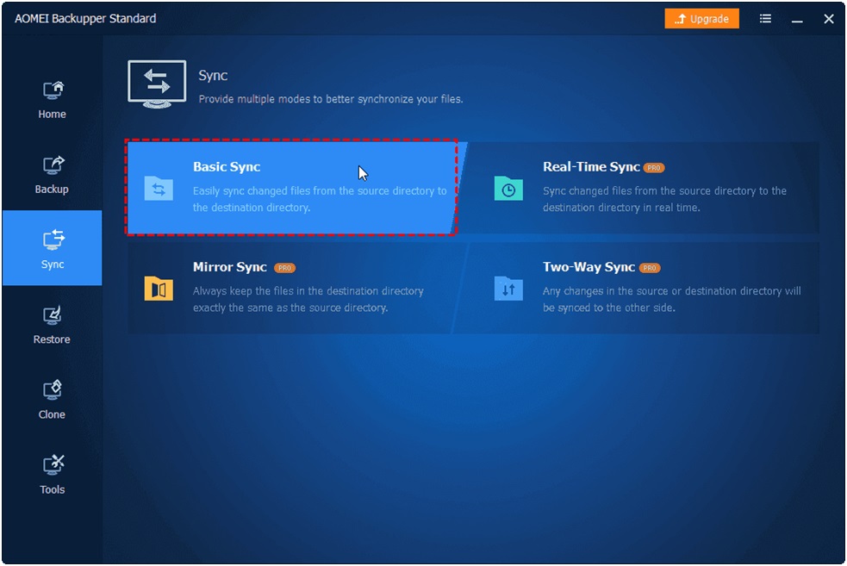
Task: Open the Restore panel via its sidebar icon
Action: pyautogui.click(x=52, y=317)
